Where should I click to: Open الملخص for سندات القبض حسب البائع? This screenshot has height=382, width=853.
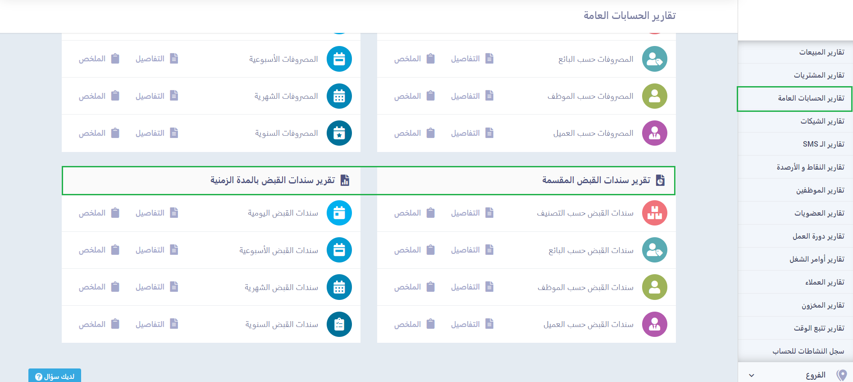(x=414, y=250)
